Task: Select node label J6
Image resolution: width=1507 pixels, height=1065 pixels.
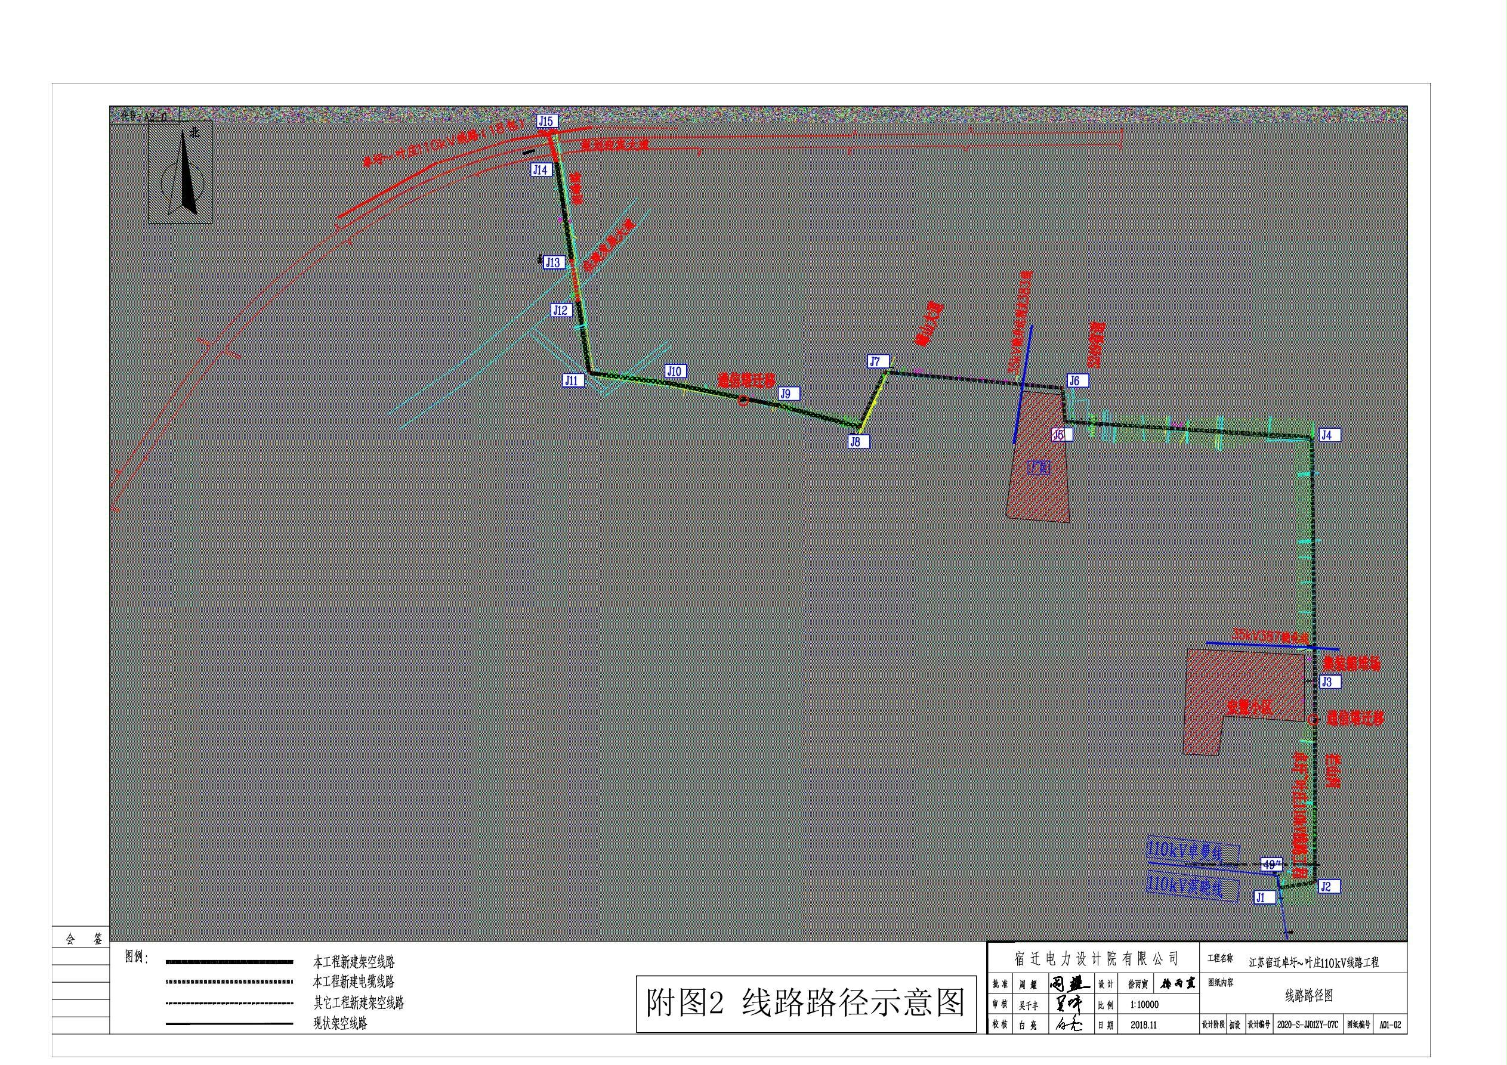Action: (x=1077, y=380)
